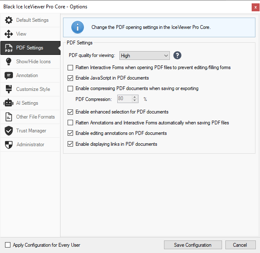Open the Default Settings tab
Viewport: 260px width, 253px height.
point(30,20)
